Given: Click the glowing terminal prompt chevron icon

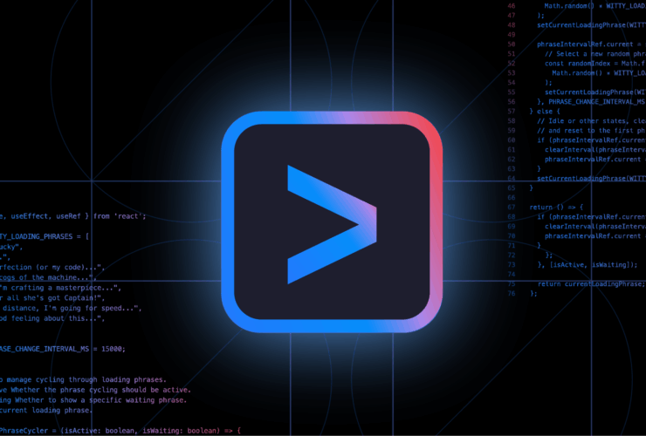Looking at the screenshot, I should pos(332,224).
